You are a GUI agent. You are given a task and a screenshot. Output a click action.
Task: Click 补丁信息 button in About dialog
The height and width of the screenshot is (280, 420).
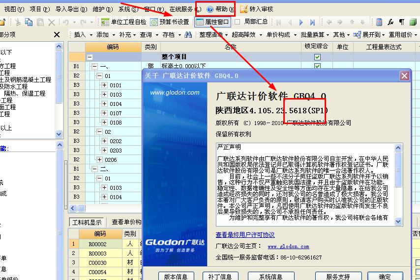pos(220,276)
